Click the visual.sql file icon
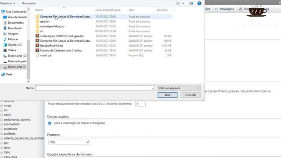Screen dimensions: 281x158 tap(37, 55)
